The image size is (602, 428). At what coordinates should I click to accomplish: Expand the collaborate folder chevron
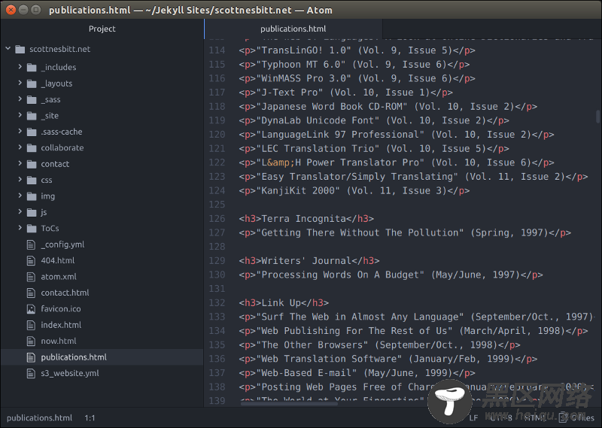point(20,147)
